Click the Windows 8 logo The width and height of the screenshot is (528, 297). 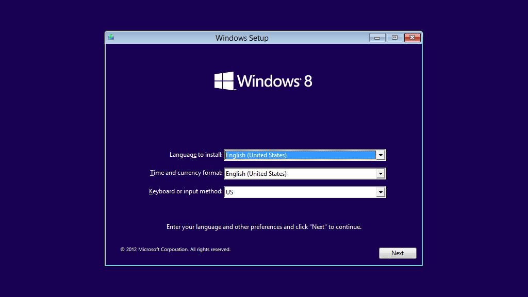pyautogui.click(x=263, y=81)
